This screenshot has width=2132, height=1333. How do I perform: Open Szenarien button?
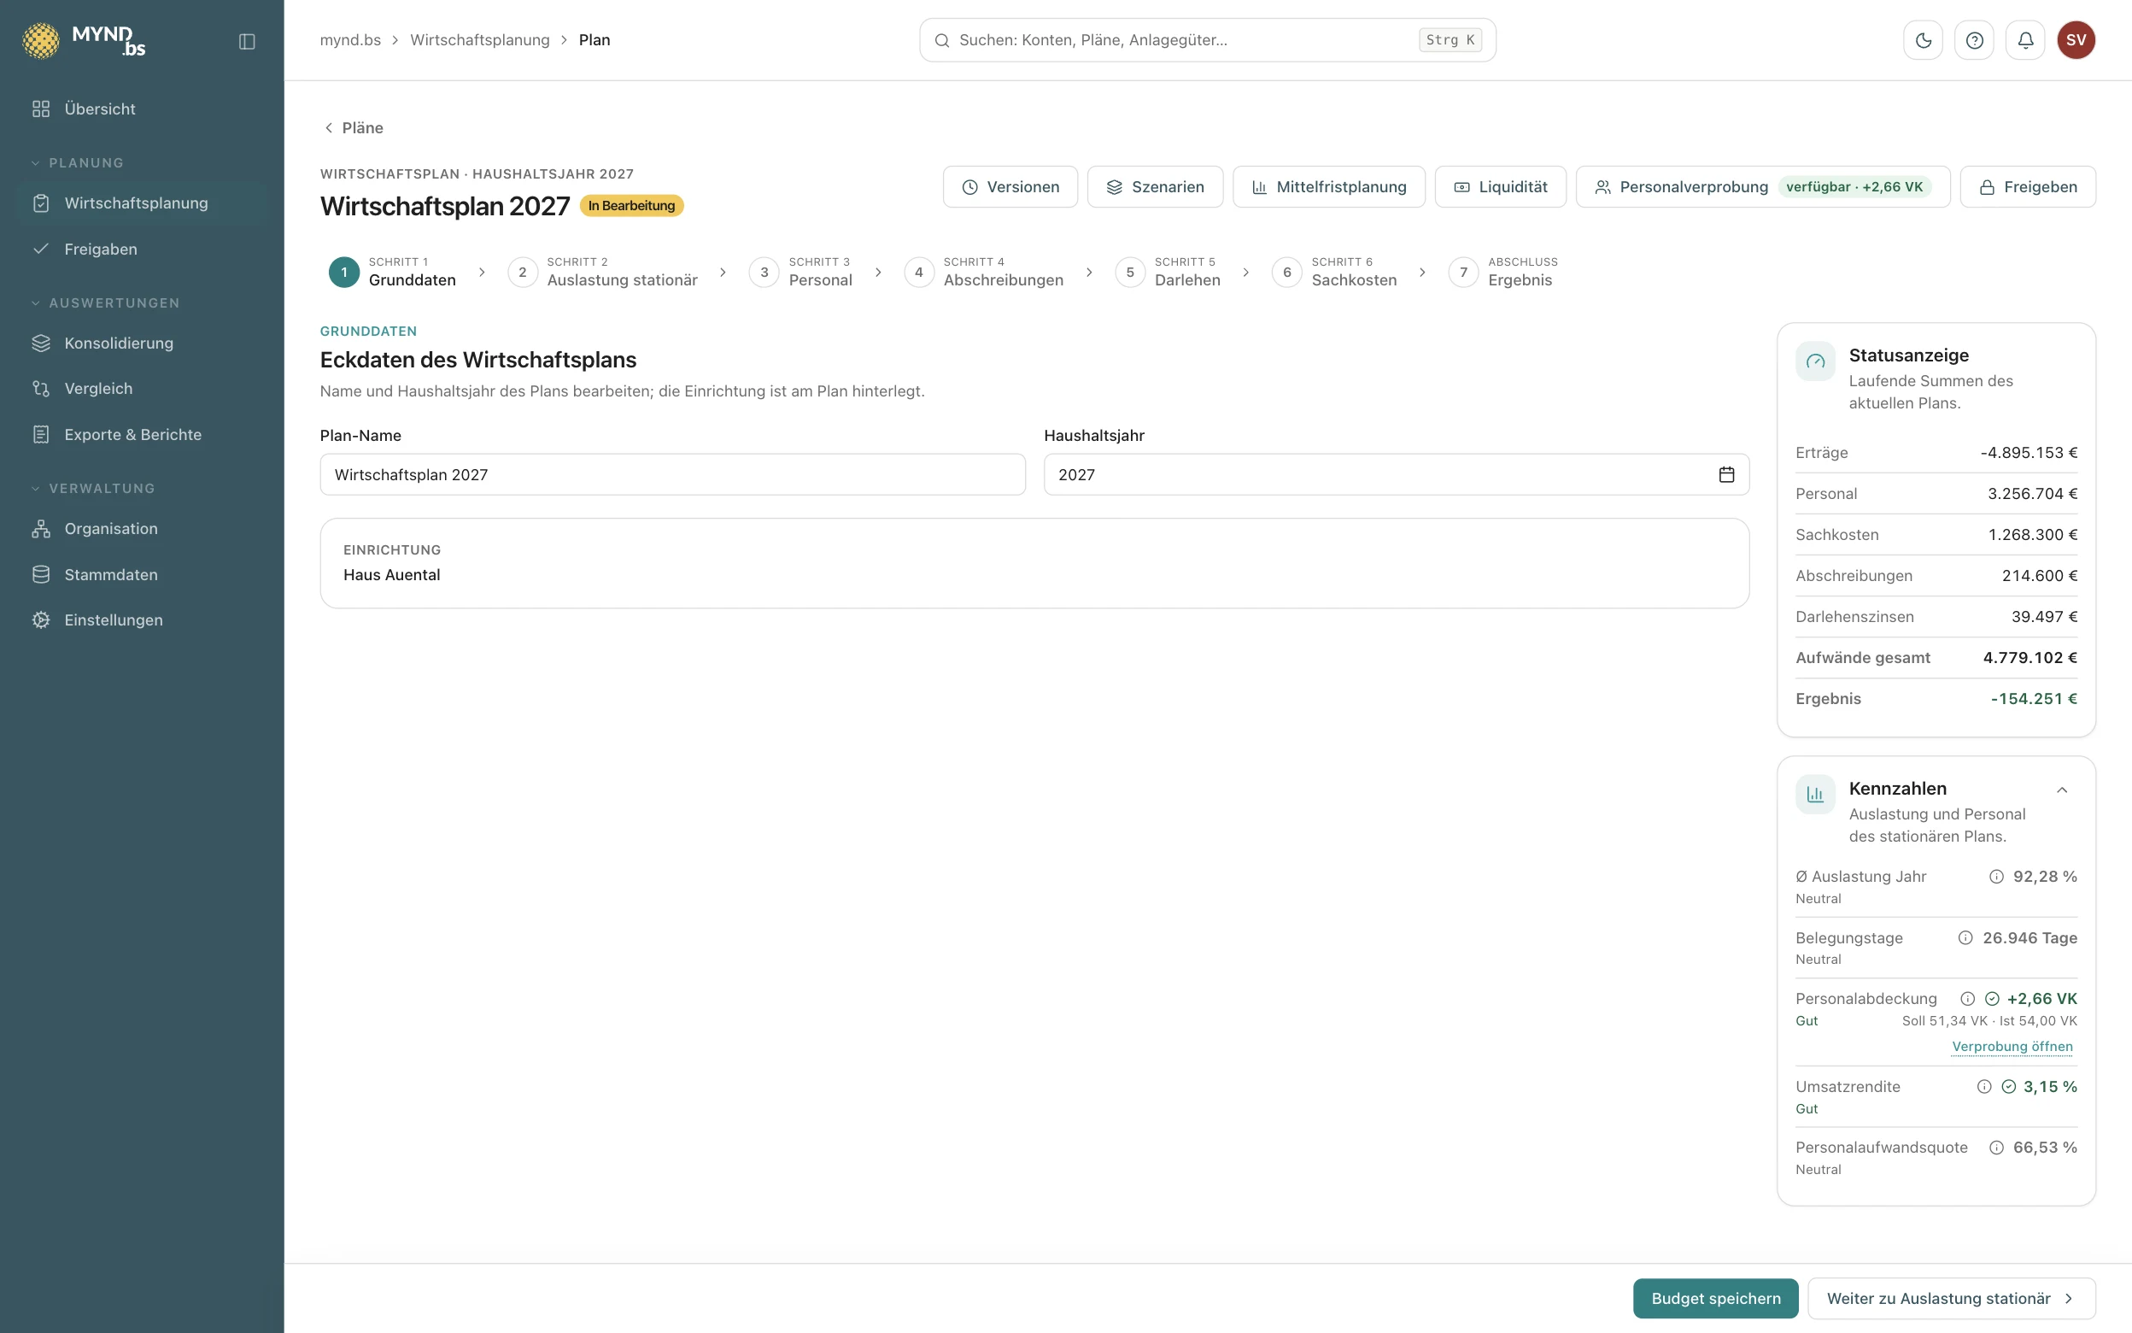click(x=1155, y=187)
